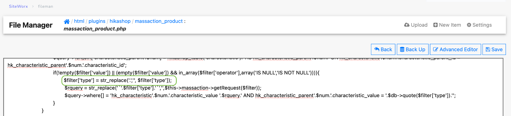The image size is (511, 116).
Task: Click the File Manager heading
Action: pyautogui.click(x=31, y=25)
